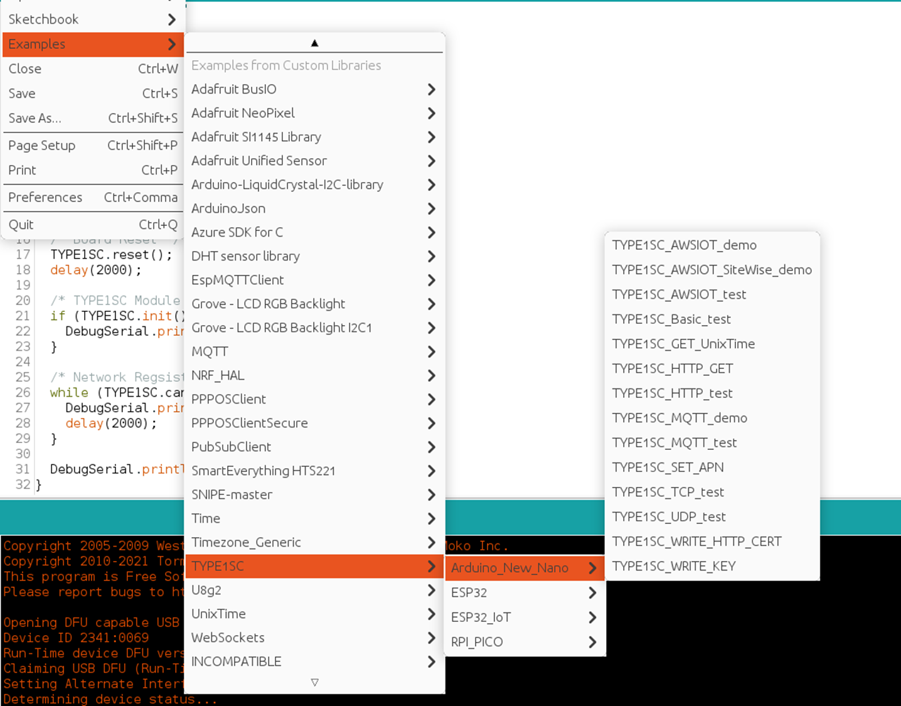Open Timezone_Generic examples submenu

click(315, 543)
